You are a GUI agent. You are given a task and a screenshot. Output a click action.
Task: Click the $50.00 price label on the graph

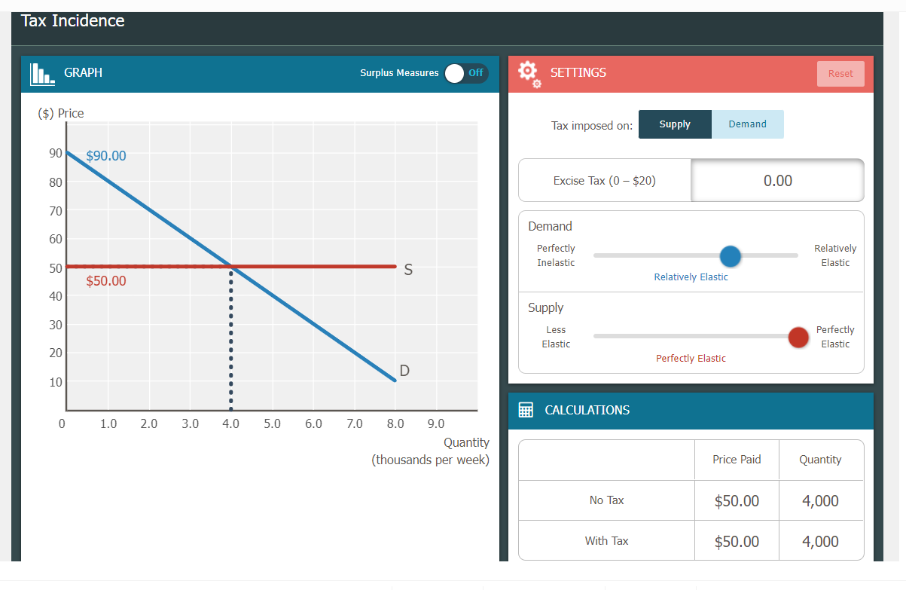click(x=108, y=281)
